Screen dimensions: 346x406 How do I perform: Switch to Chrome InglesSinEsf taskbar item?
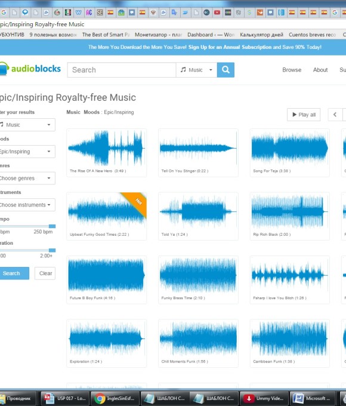[x=115, y=398]
